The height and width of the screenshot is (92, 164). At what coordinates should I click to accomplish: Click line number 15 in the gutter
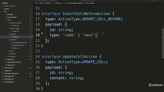[x=38, y=8]
